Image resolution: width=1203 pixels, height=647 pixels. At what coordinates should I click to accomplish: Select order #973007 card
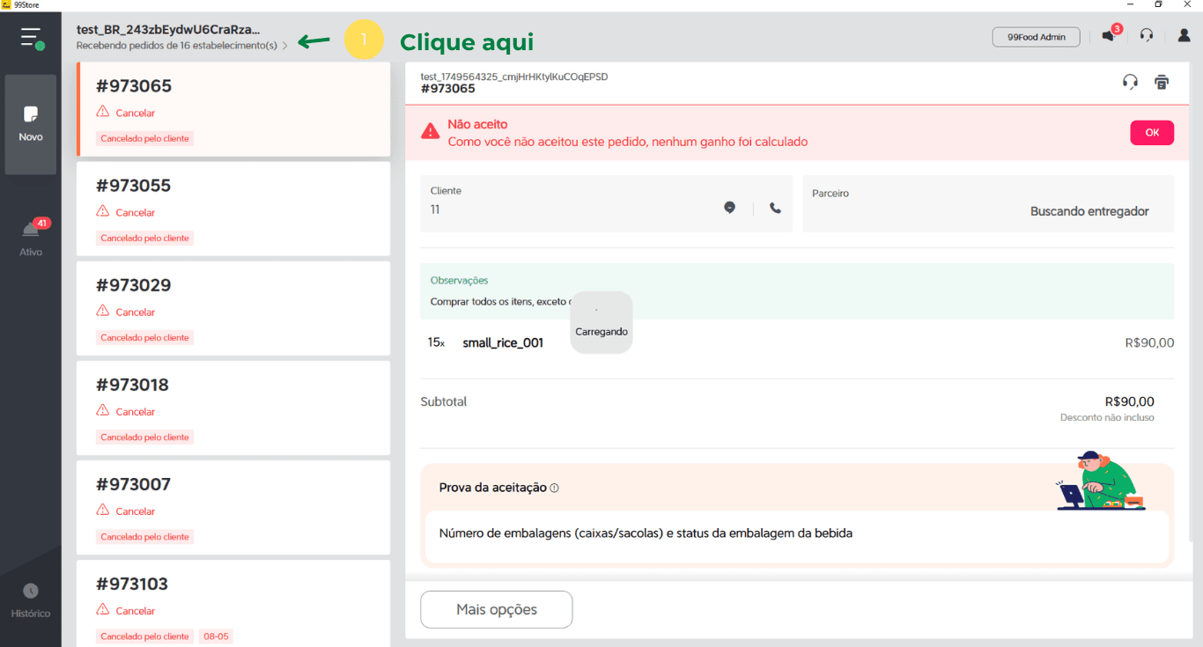233,506
